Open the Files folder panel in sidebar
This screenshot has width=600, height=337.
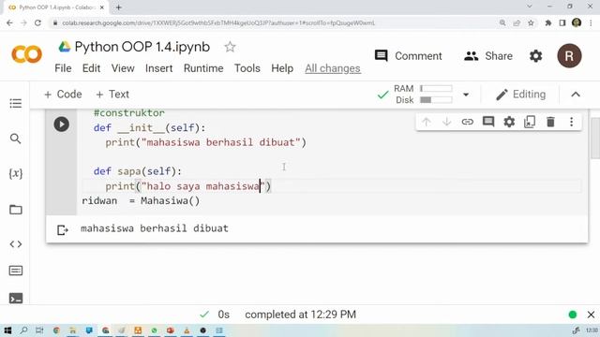point(16,210)
